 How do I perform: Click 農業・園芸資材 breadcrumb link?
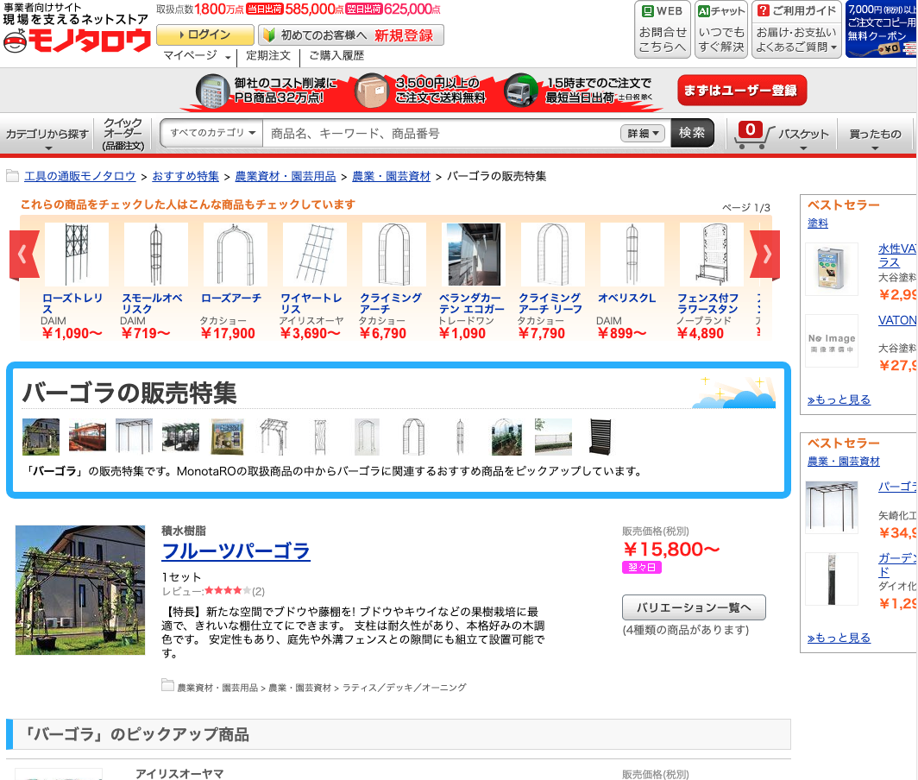tap(391, 176)
